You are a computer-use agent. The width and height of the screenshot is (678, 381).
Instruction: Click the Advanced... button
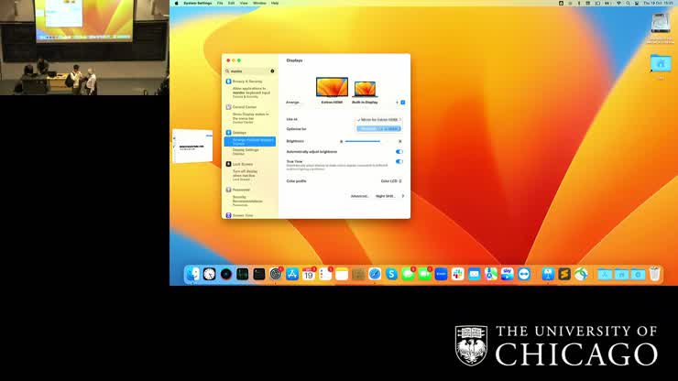point(359,196)
